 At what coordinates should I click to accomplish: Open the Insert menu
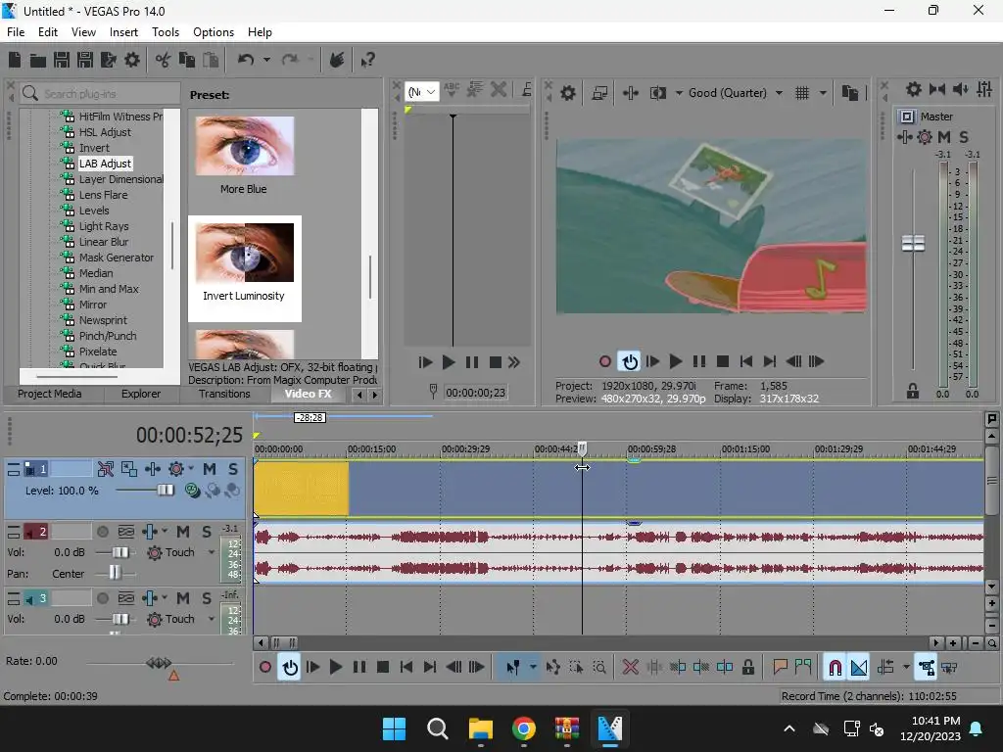[123, 32]
